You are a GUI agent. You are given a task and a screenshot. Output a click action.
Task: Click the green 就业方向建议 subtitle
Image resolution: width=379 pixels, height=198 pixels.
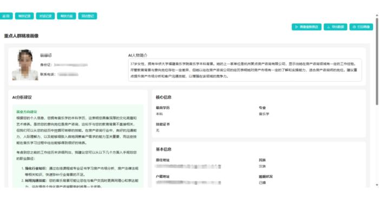(27, 112)
